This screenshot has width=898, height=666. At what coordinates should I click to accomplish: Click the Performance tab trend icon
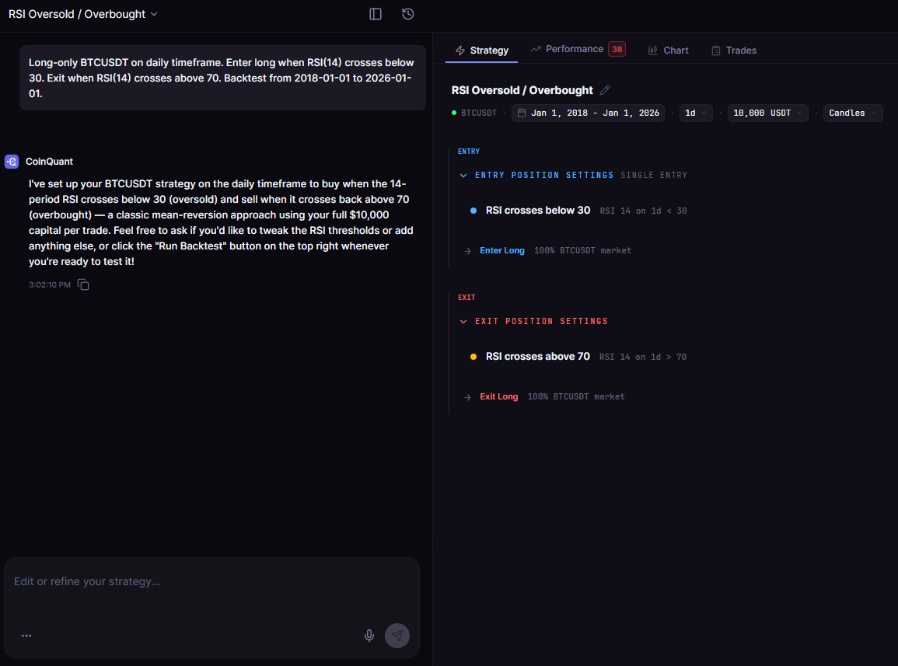[x=536, y=49]
